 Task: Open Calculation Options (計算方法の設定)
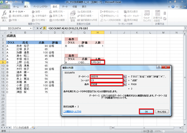(x=158, y=16)
